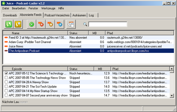Remove selected feed with red X icon
Screen dimensions: 177x112
tap(41, 24)
